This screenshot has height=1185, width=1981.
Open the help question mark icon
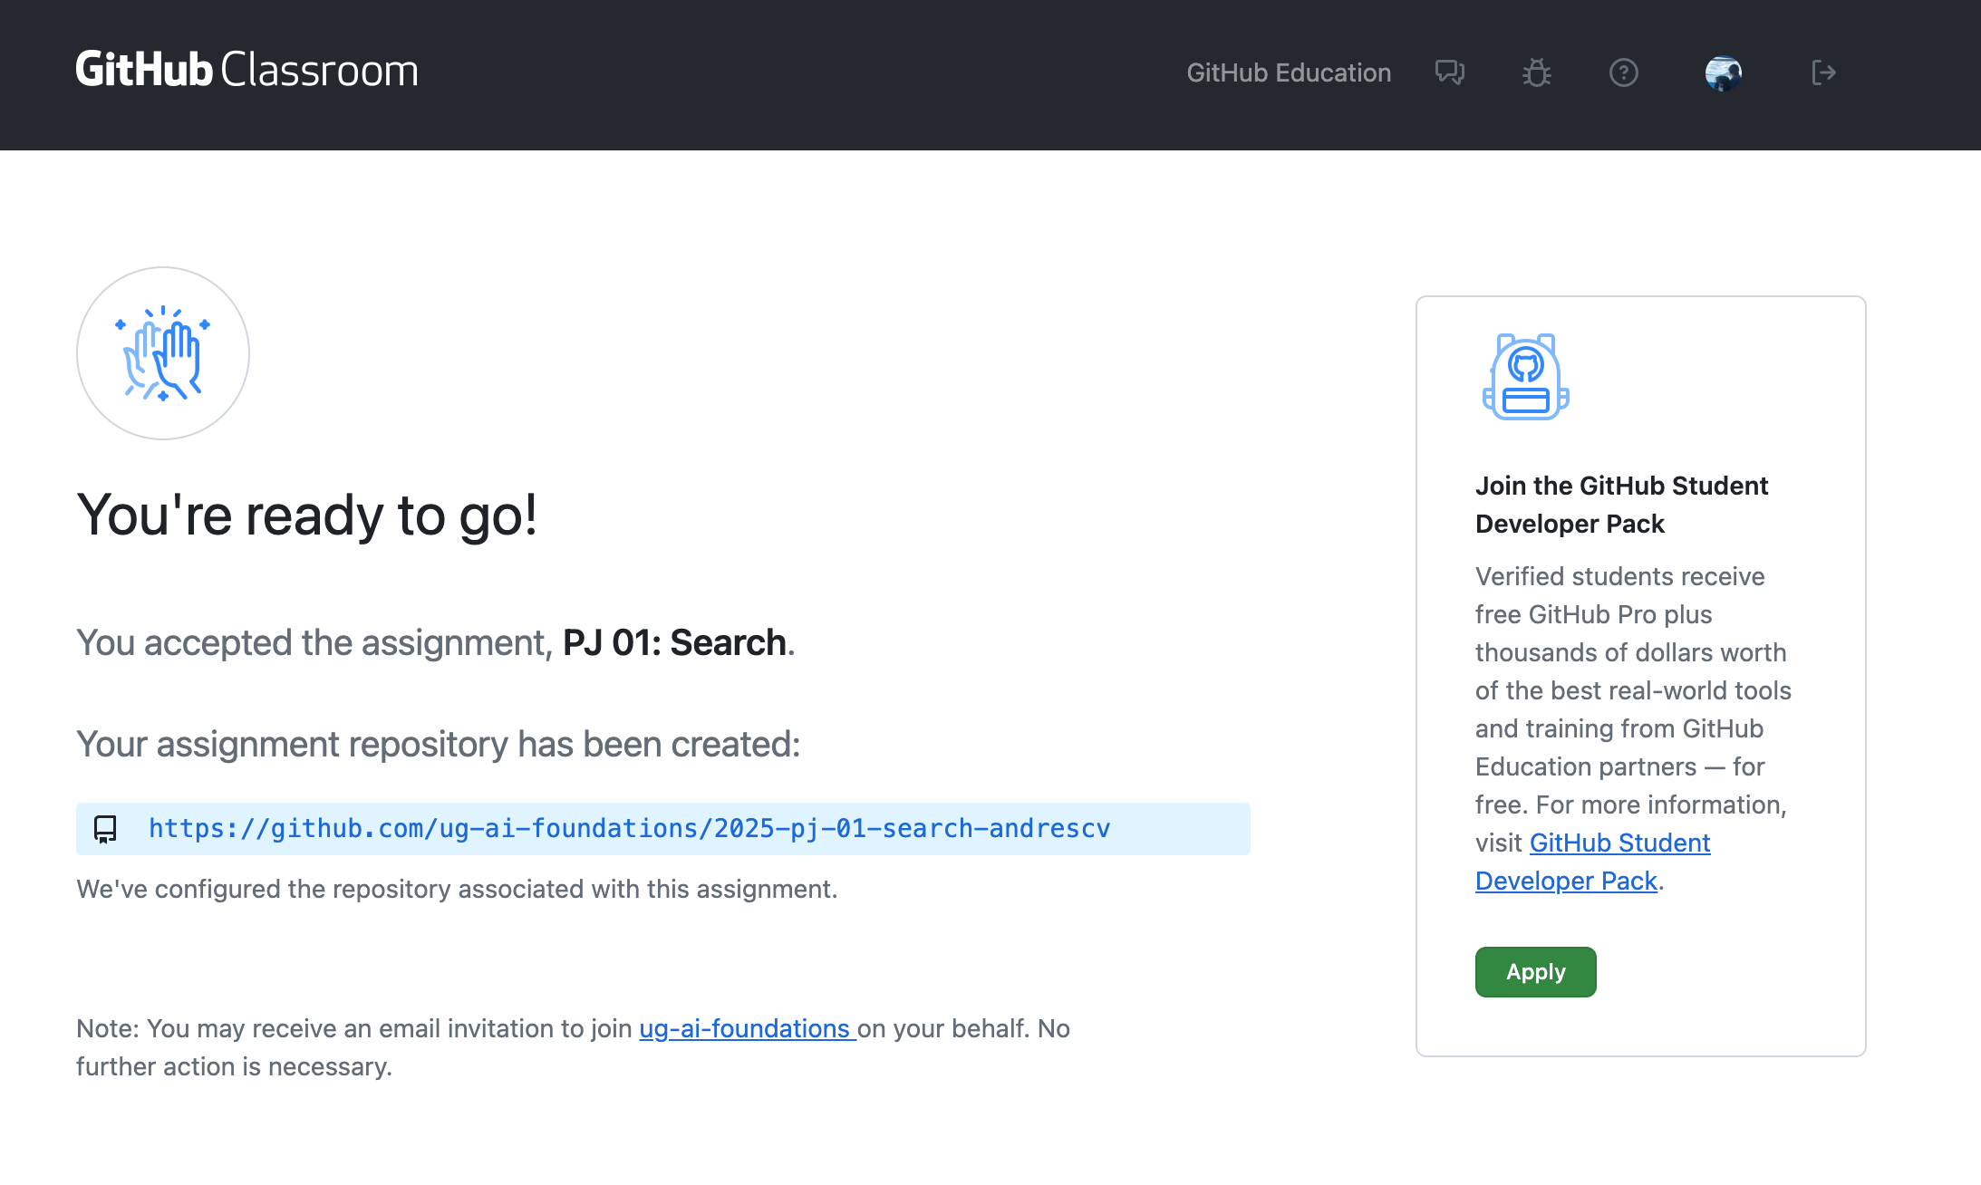point(1623,72)
